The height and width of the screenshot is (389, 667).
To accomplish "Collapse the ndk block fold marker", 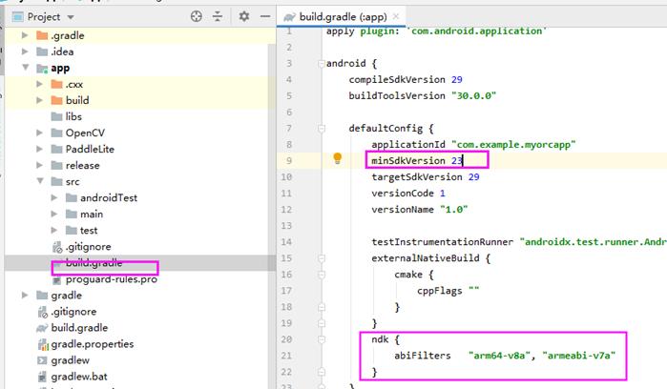I will coord(322,339).
